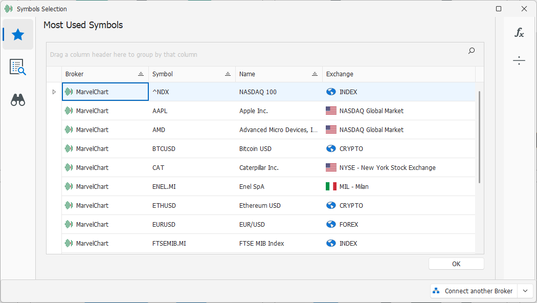
Task: Click the MarvelChart app icon in title bar
Action: [9, 9]
